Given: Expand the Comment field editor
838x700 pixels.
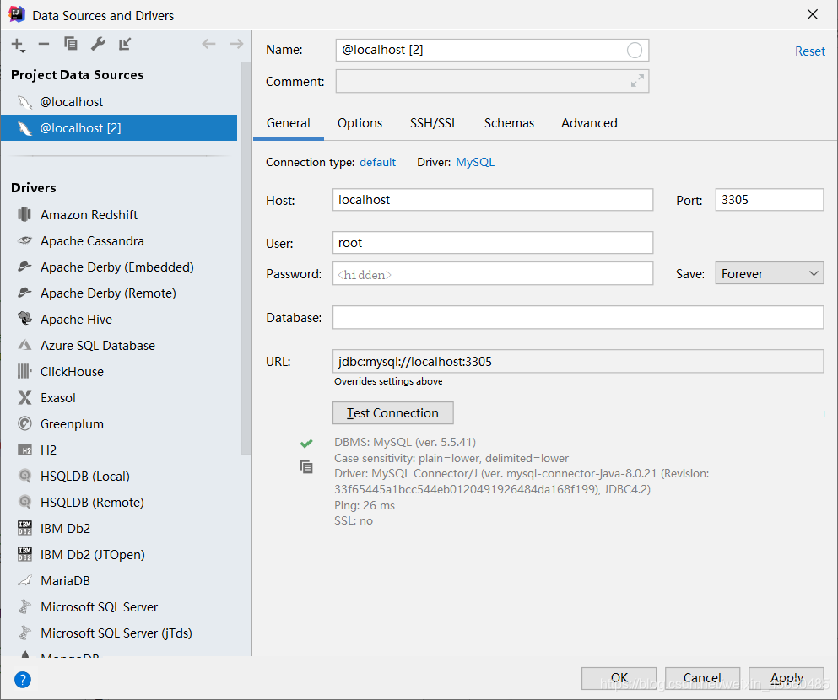Looking at the screenshot, I should pos(637,81).
